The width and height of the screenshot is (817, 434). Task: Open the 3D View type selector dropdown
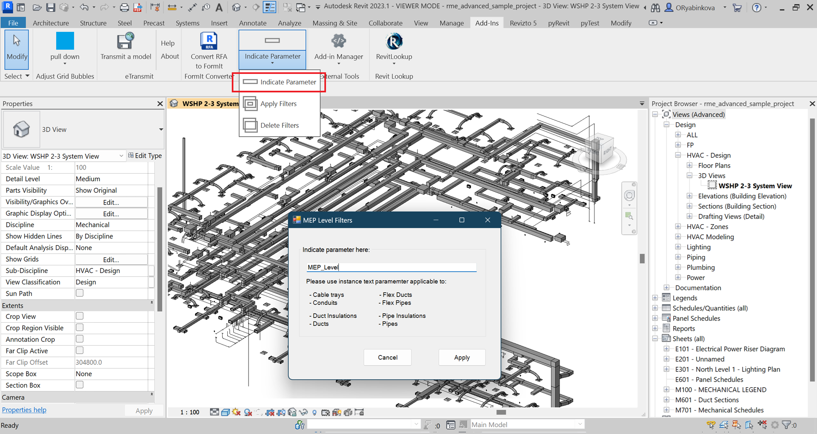coord(161,130)
